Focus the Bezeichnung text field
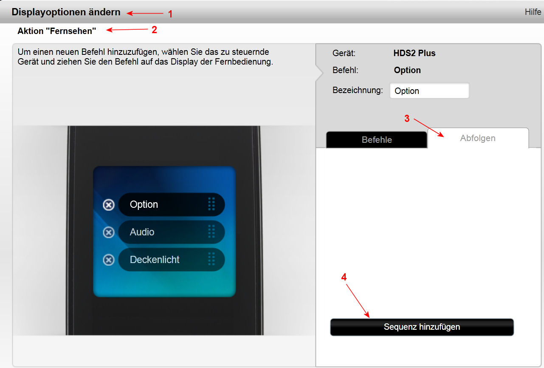Screen dimensions: 544x368 [x=429, y=91]
